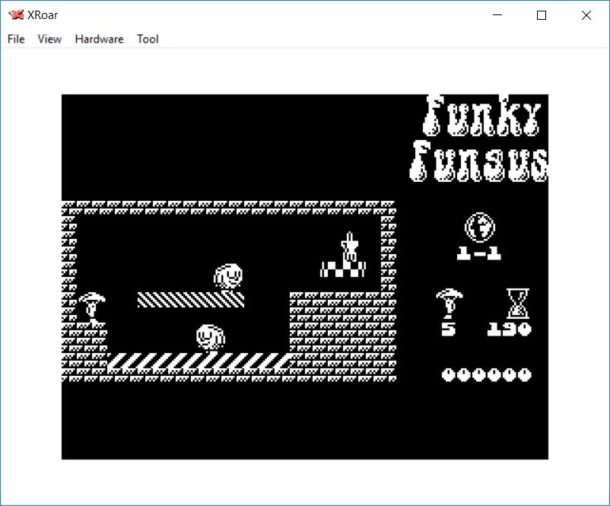This screenshot has height=506, width=610.
Task: Click the 190 time counter
Action: point(509,329)
